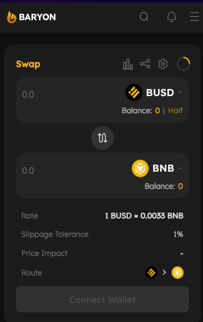Open the notifications bell icon
This screenshot has height=322, width=203.
pos(172,16)
